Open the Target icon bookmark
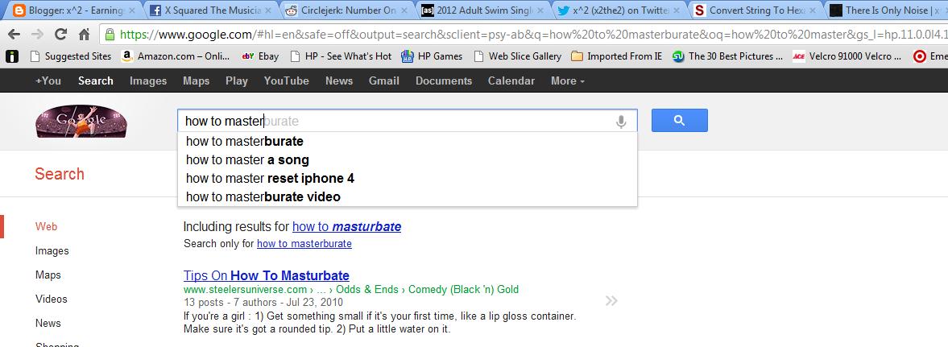948x347 pixels. click(920, 56)
